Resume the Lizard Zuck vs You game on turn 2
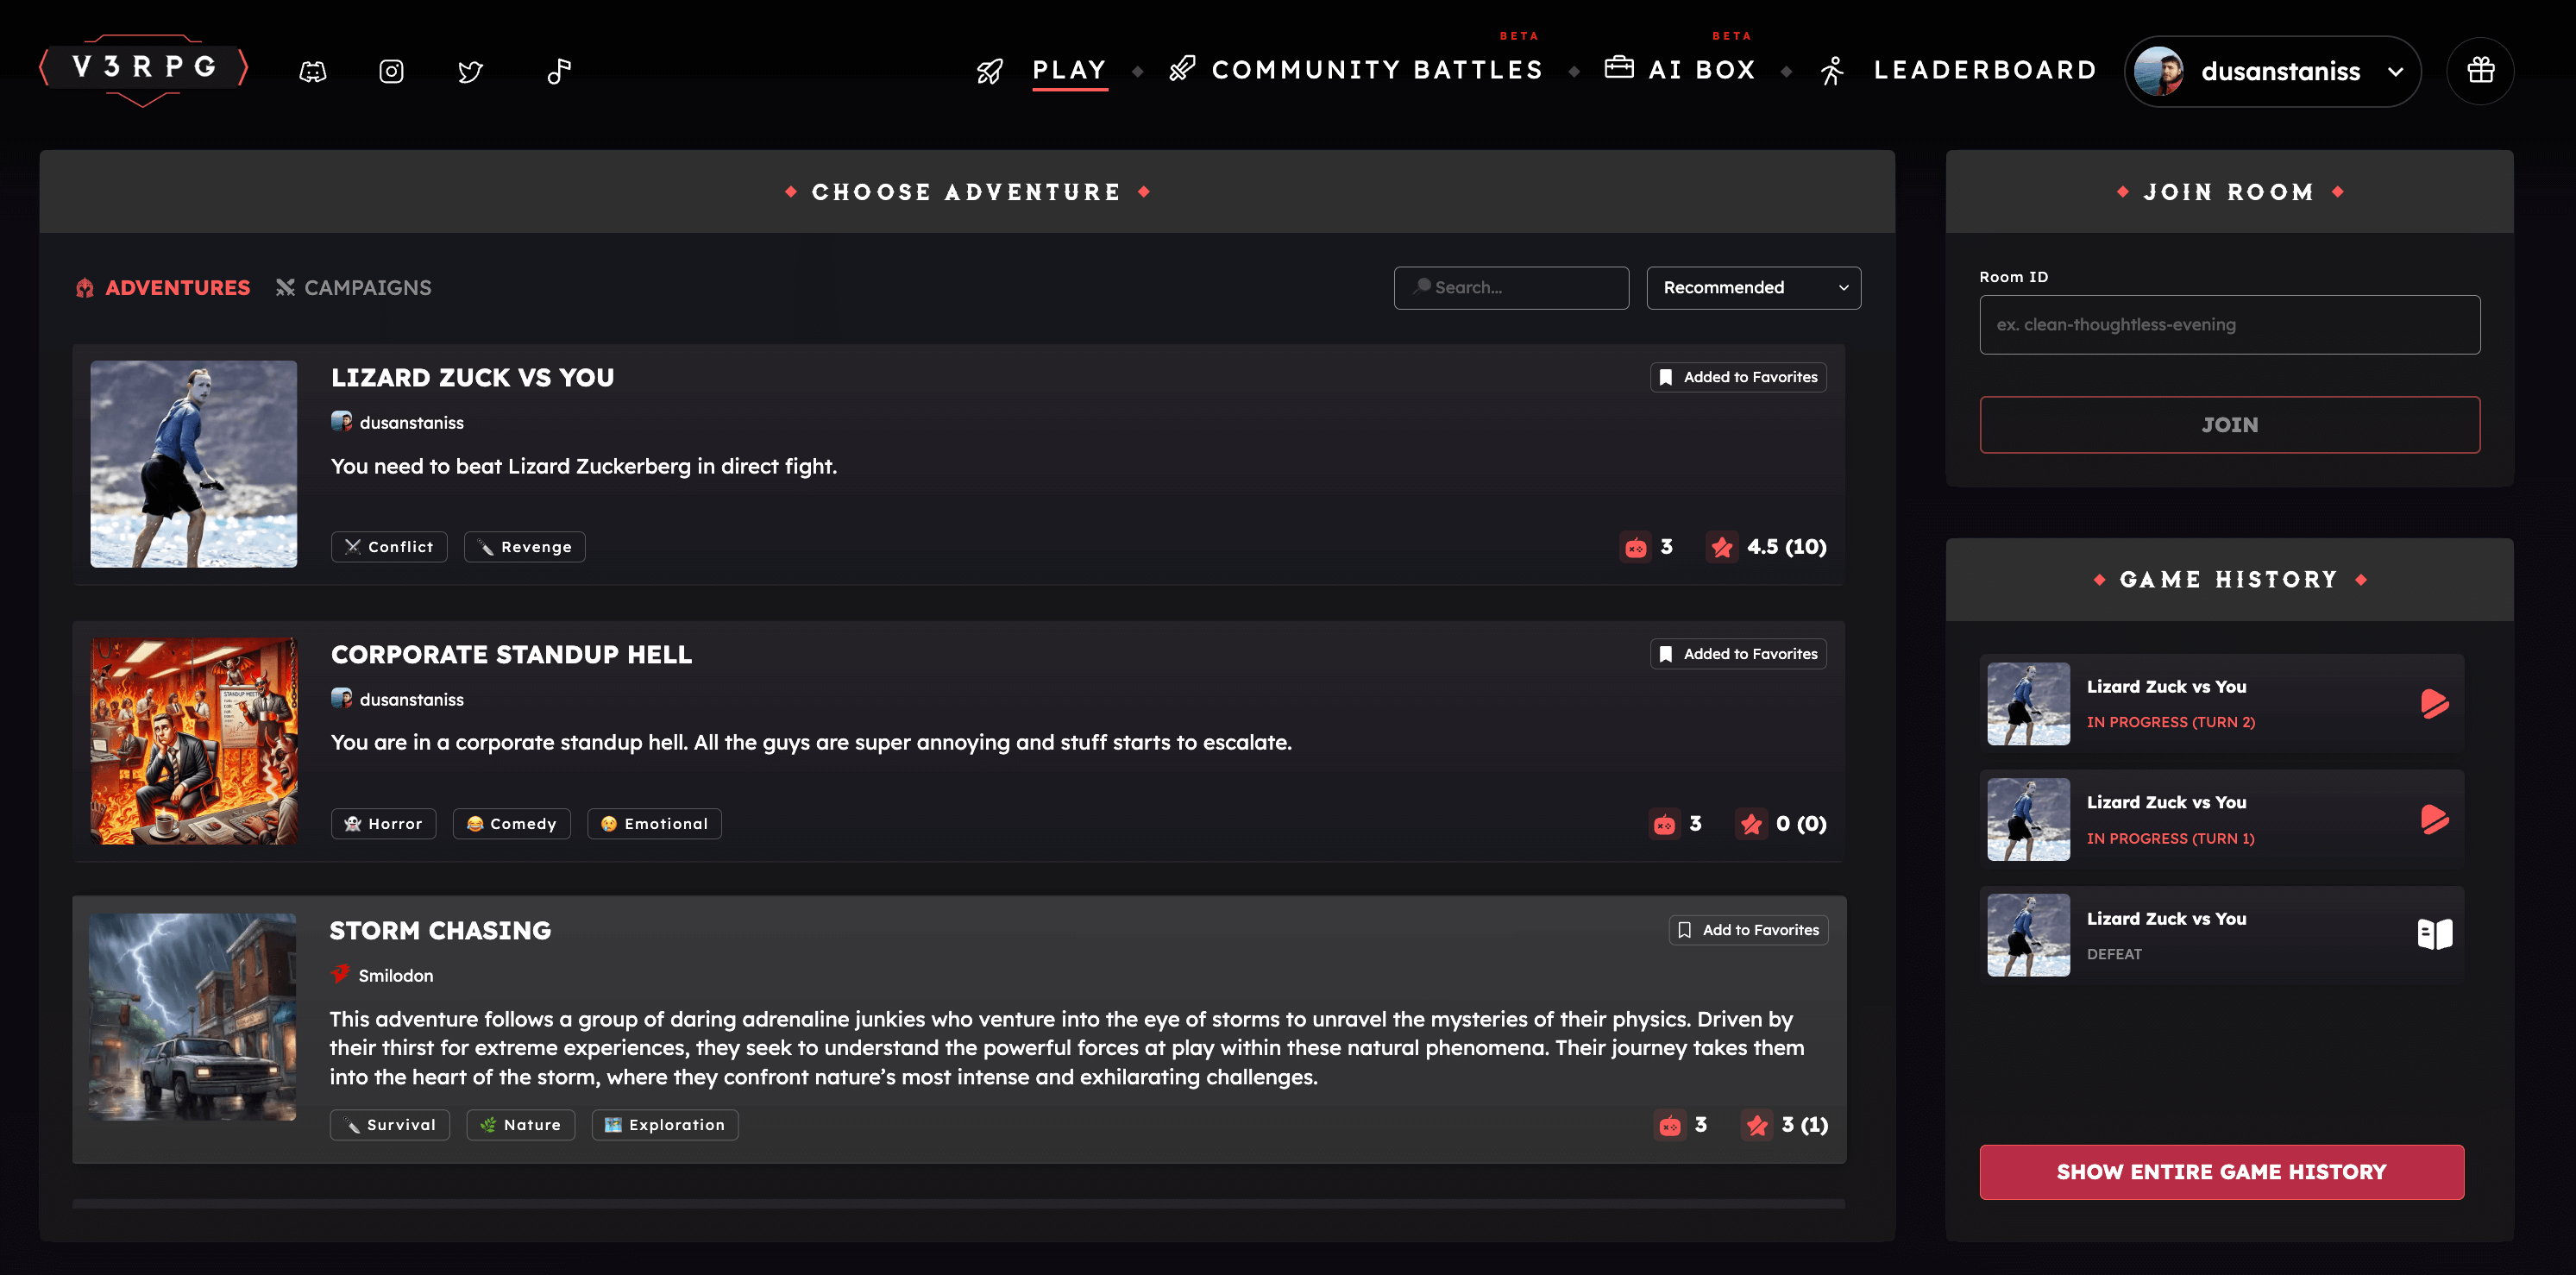The height and width of the screenshot is (1275, 2576). tap(2435, 703)
